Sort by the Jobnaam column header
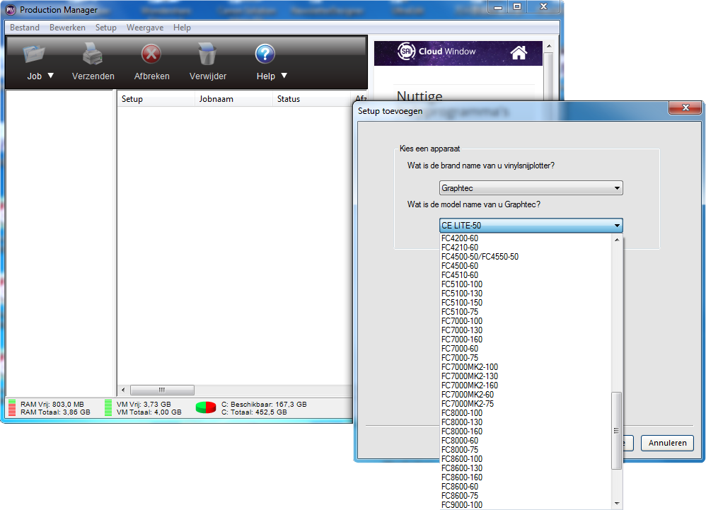The image size is (706, 510). pos(234,99)
